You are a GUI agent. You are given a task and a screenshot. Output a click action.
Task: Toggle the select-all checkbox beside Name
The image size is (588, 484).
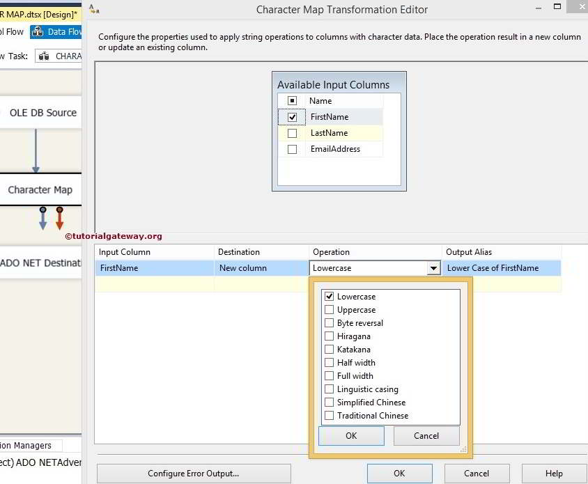click(292, 100)
